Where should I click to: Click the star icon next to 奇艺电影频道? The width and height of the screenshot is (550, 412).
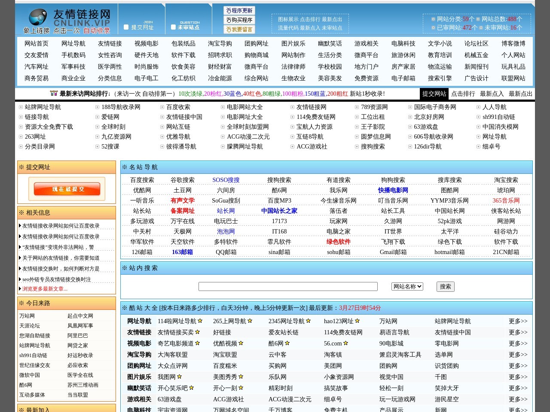198,343
